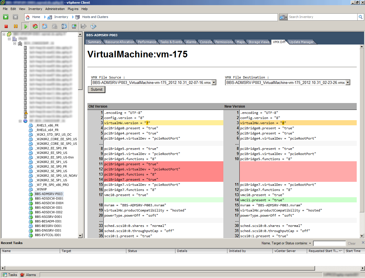Click the vCenter root node icon
Viewport: 365px width, 278px height.
[x=9, y=34]
